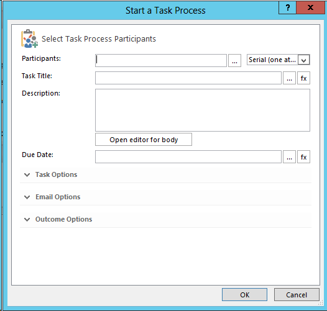Click the Serial order combo box text
The width and height of the screenshot is (327, 311).
272,60
